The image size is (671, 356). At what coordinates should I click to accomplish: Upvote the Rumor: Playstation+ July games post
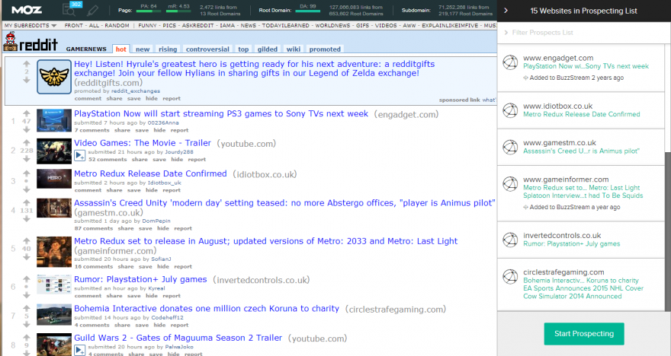point(27,278)
